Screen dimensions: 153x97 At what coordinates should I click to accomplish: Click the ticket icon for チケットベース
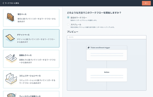(10, 38)
